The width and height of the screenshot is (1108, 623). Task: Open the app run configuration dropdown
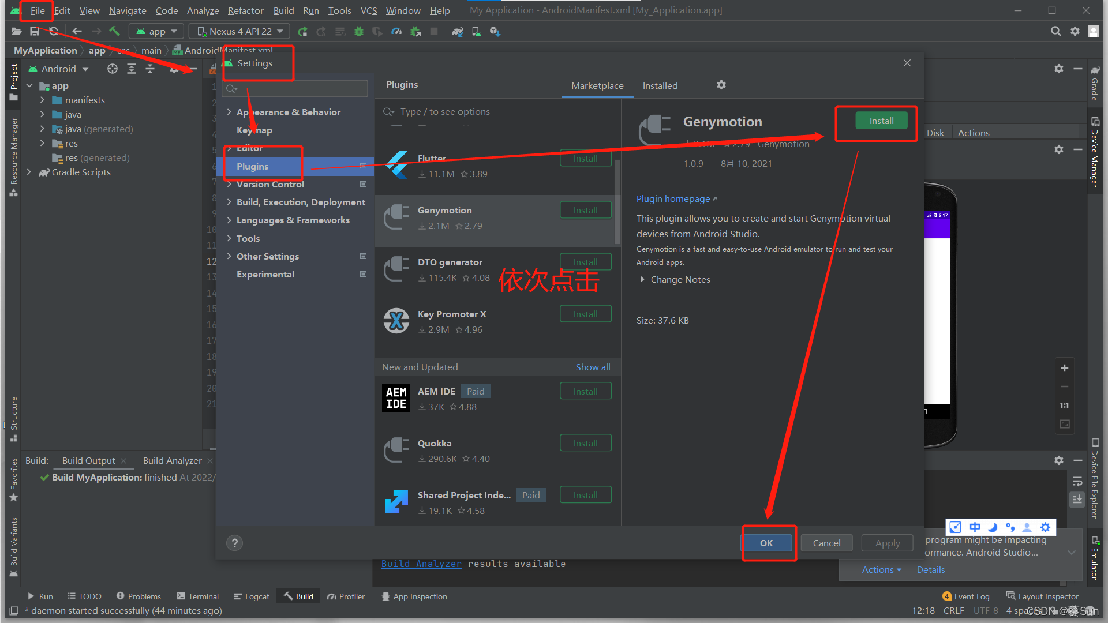pos(156,31)
